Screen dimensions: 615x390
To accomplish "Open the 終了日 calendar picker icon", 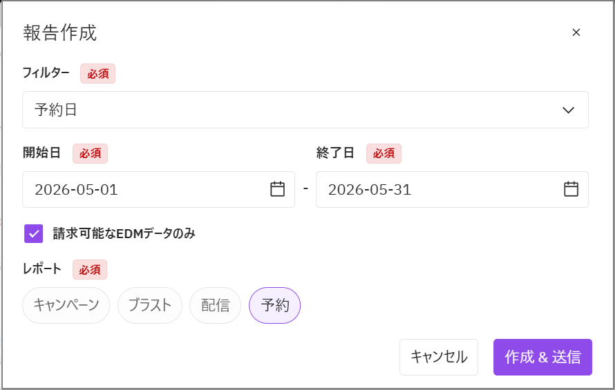I will (571, 189).
